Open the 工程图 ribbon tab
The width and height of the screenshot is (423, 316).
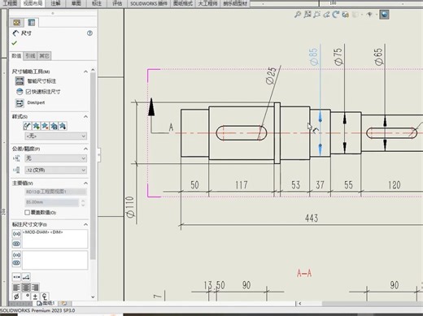pos(10,3)
